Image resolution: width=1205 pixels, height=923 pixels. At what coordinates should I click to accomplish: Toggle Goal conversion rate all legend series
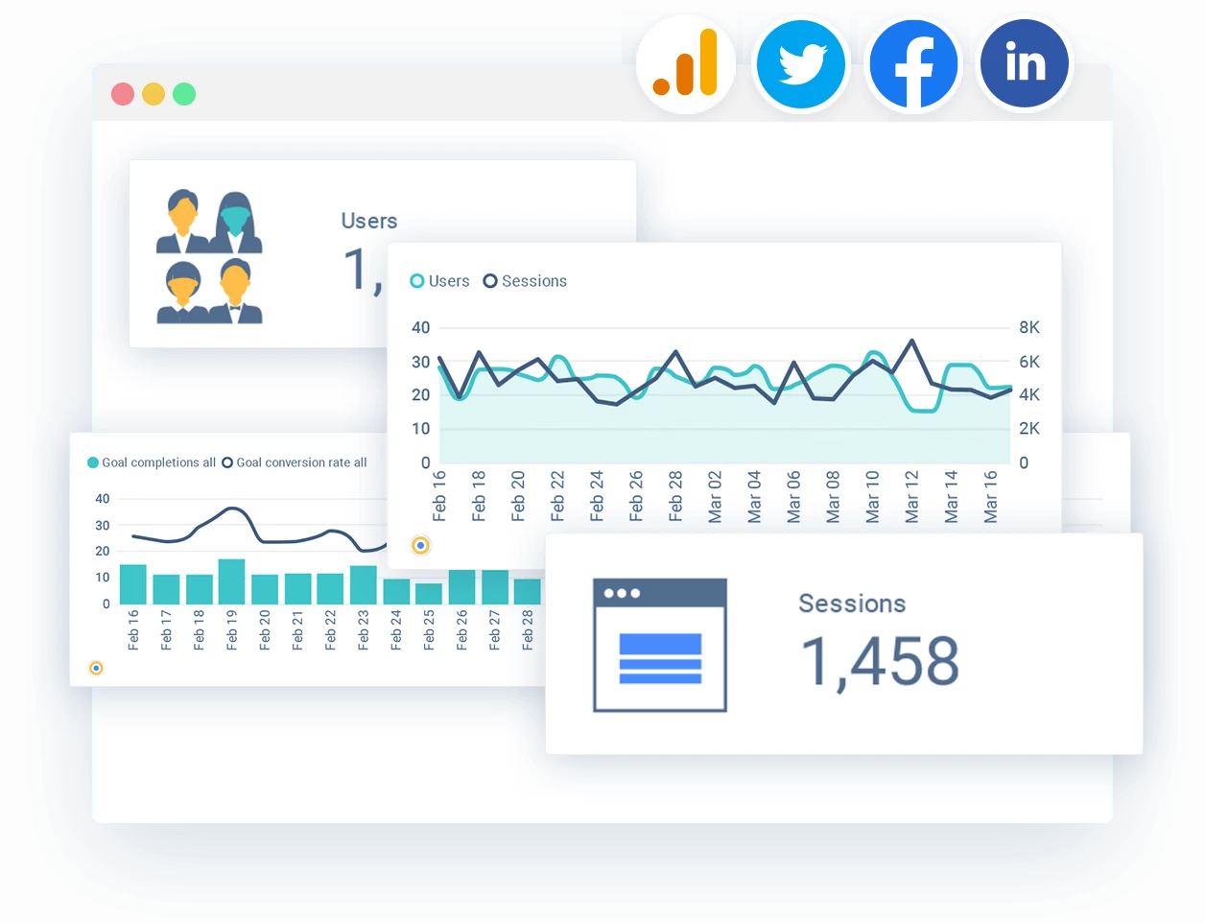295,462
